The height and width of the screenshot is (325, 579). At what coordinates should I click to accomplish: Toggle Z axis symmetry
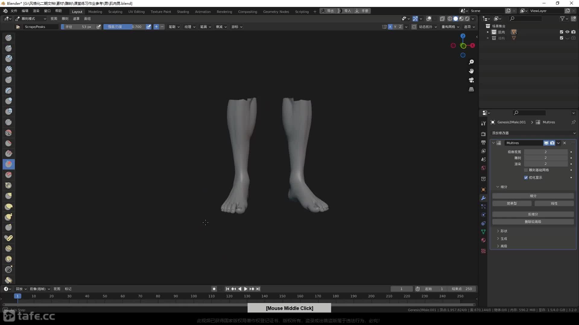[x=400, y=27]
